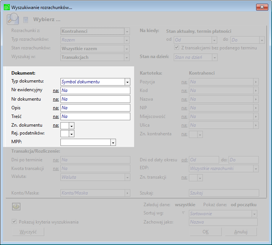Viewport: 272px width, 245px height.
Task: Click into the Treść input field
Action: pyautogui.click(x=95, y=116)
